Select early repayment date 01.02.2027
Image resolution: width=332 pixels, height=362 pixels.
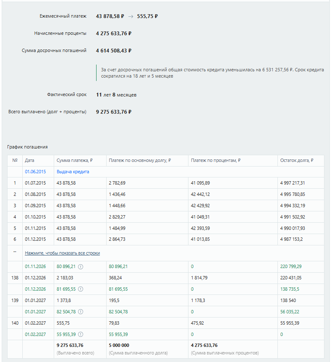pos(35,335)
